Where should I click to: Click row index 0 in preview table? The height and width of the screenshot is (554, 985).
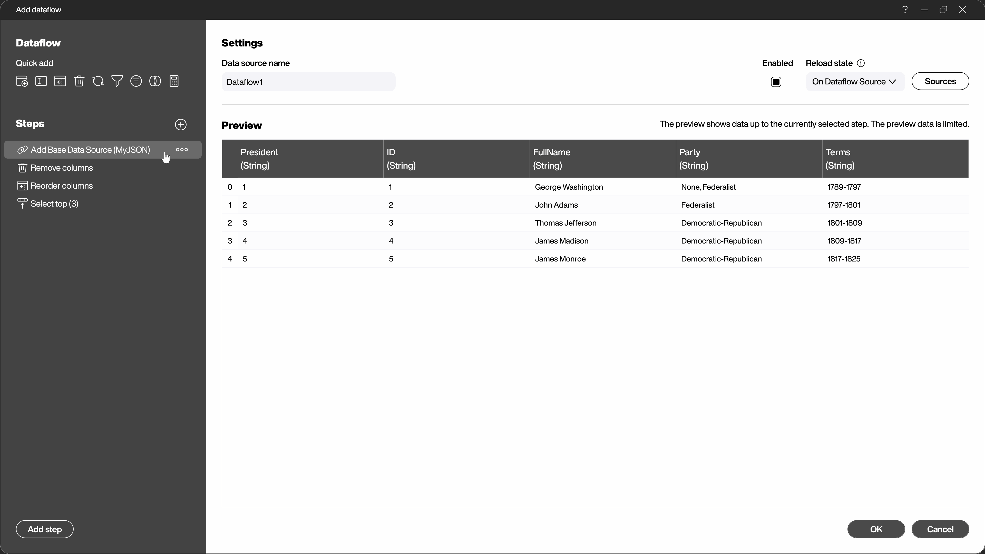(230, 187)
